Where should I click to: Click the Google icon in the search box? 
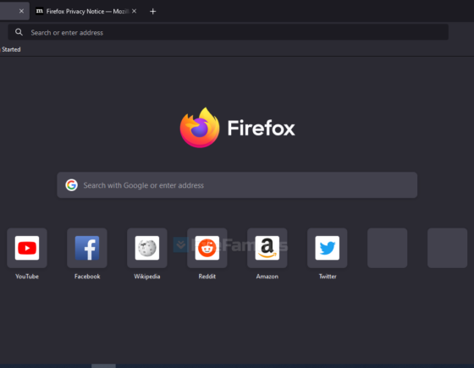72,185
